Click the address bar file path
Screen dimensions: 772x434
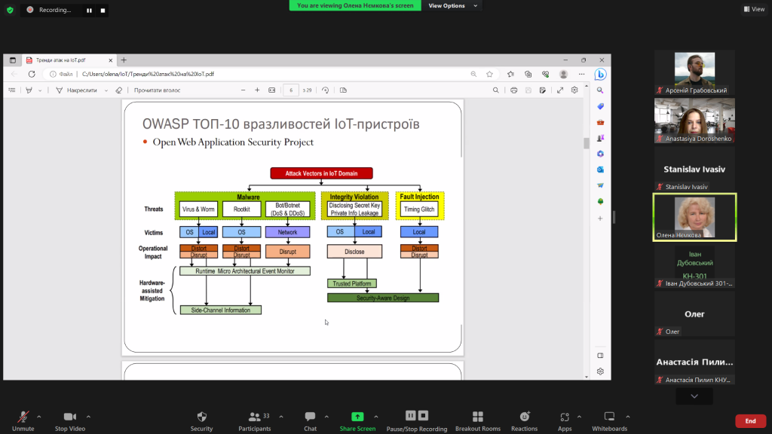pos(148,74)
